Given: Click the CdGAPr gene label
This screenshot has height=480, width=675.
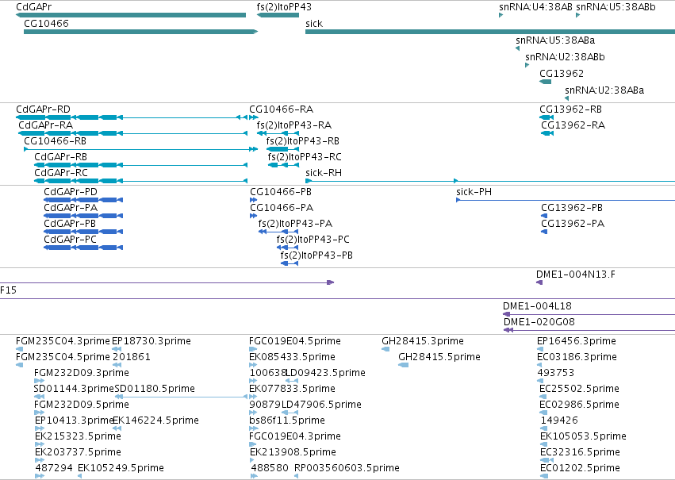Looking at the screenshot, I should tap(34, 7).
